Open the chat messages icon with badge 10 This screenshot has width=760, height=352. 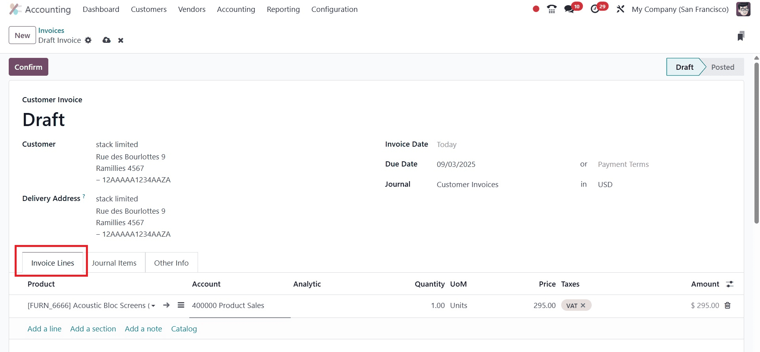tap(570, 9)
